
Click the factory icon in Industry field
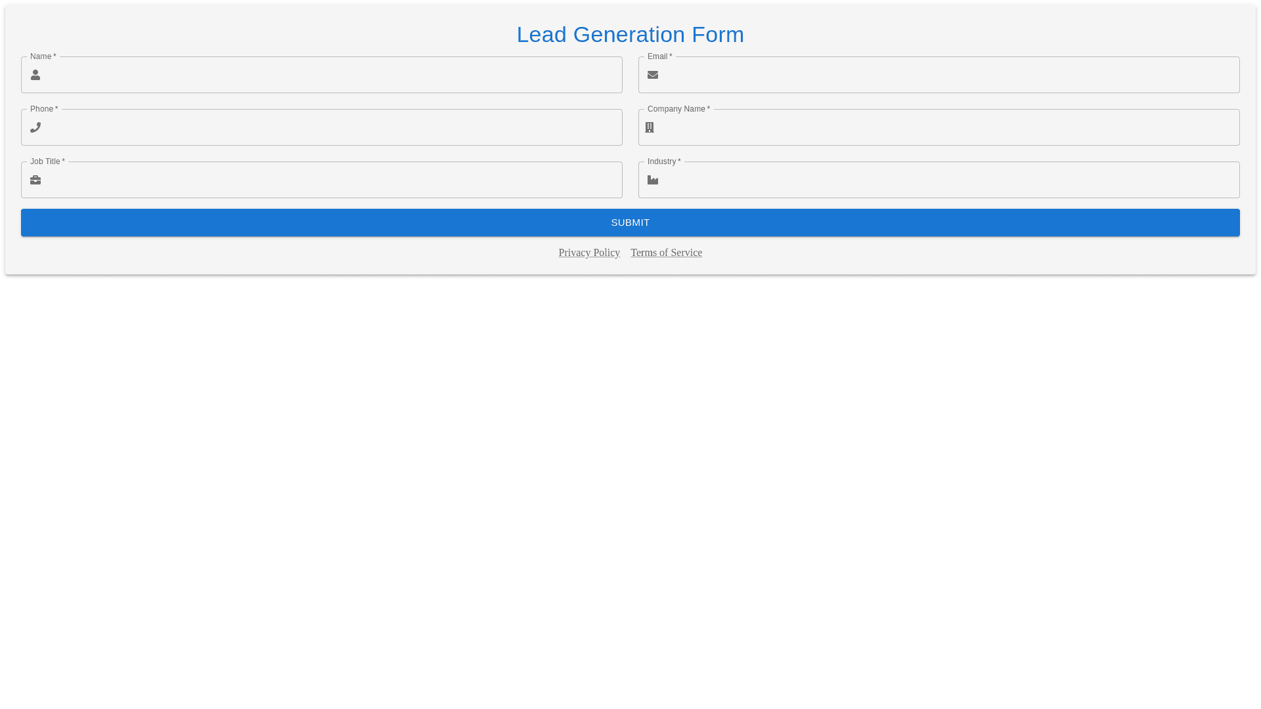(653, 180)
